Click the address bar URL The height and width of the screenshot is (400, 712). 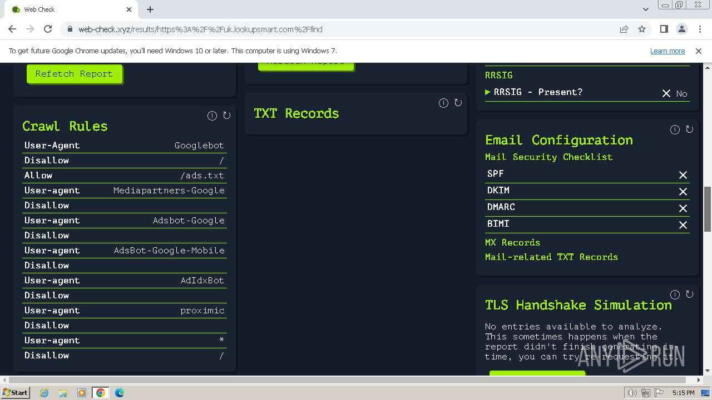tap(200, 29)
